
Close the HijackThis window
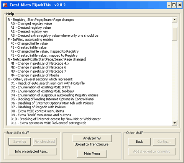click(179, 5)
